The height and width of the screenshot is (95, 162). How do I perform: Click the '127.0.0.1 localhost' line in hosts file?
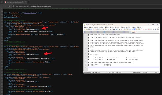tap(101, 64)
